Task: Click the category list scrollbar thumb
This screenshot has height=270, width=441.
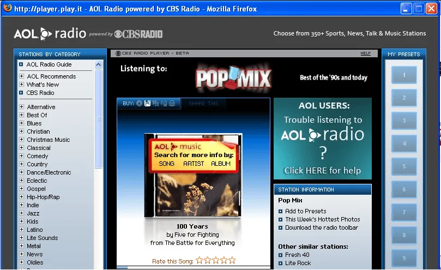Action: pos(99,119)
